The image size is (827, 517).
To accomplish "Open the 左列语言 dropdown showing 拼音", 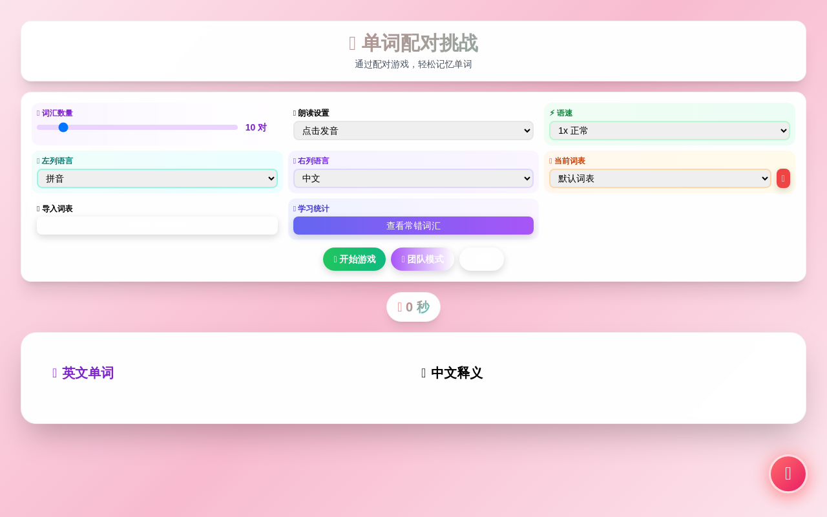I will tap(157, 178).
